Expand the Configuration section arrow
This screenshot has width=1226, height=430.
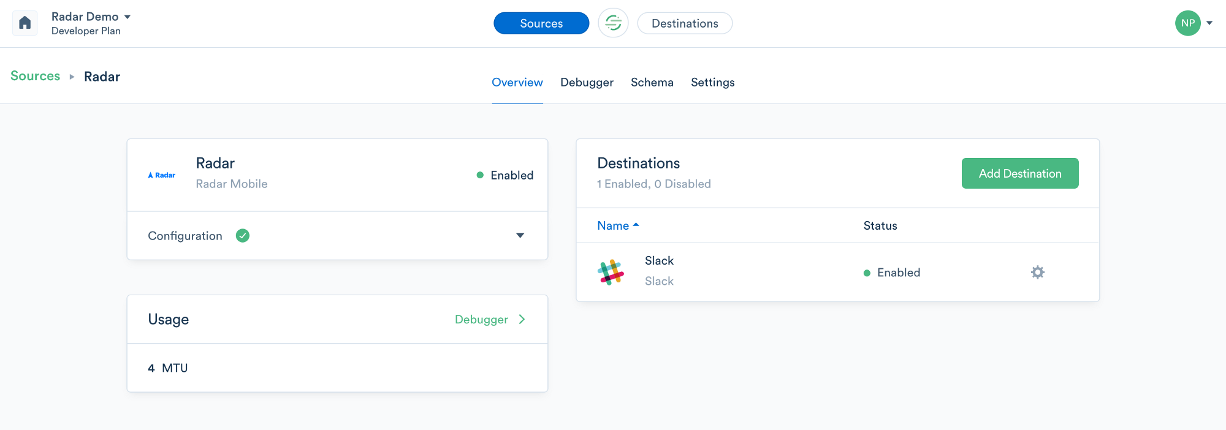pyautogui.click(x=520, y=235)
